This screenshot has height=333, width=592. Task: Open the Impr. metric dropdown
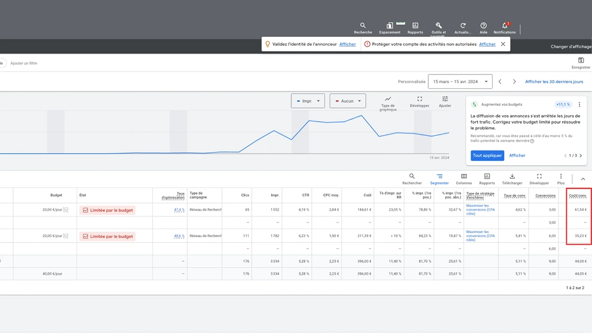pos(308,101)
